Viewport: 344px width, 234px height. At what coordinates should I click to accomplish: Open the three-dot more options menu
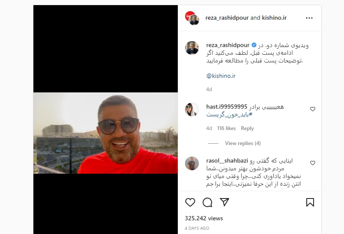point(309,18)
